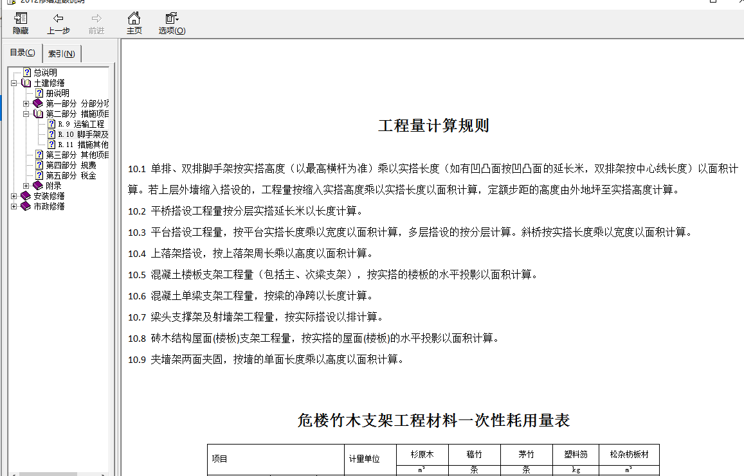Click the 安装修缮 book icon
Image resolution: width=744 pixels, height=476 pixels.
[26, 197]
